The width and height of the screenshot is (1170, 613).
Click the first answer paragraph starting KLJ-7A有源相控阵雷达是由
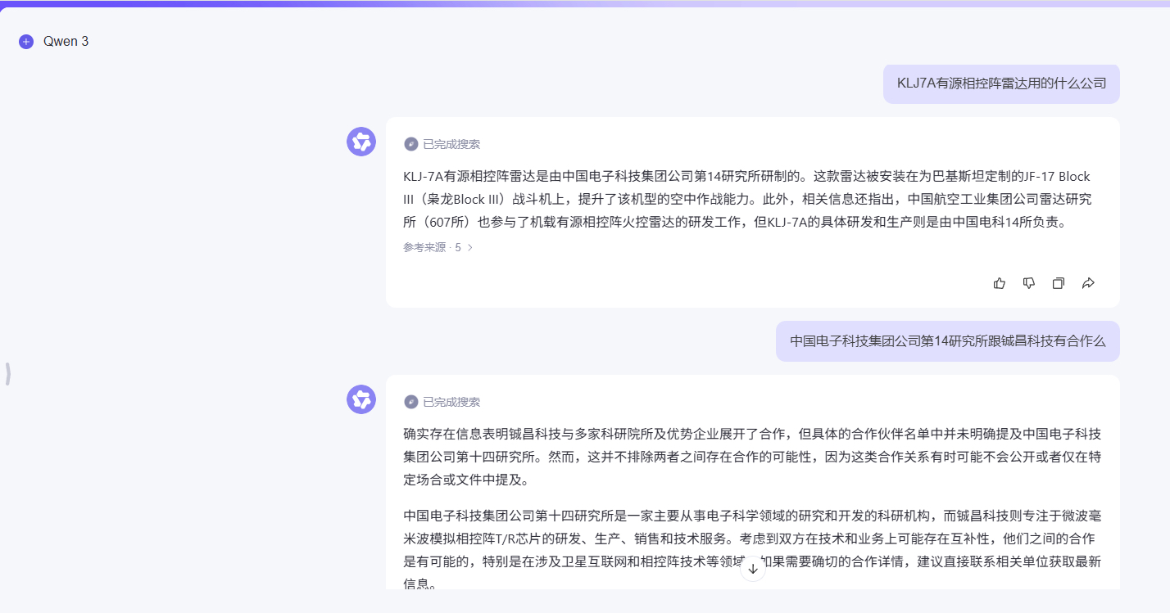coord(747,199)
